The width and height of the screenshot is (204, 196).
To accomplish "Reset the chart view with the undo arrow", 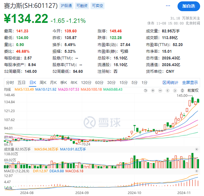I will click(x=146, y=91).
